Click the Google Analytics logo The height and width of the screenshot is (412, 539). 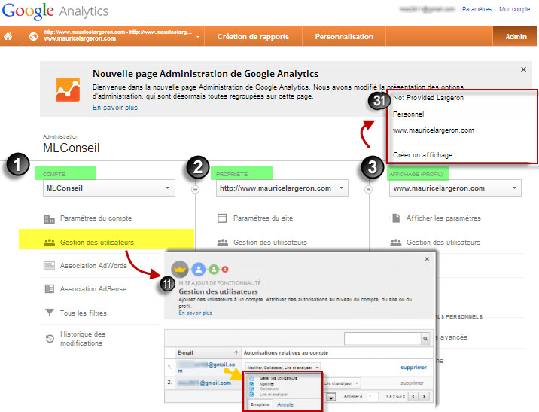[55, 11]
